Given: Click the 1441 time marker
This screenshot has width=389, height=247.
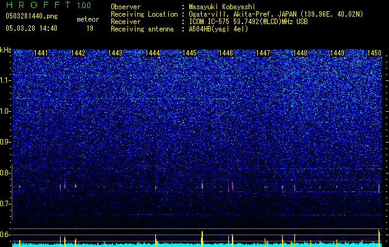Looking at the screenshot, I should pyautogui.click(x=41, y=53).
